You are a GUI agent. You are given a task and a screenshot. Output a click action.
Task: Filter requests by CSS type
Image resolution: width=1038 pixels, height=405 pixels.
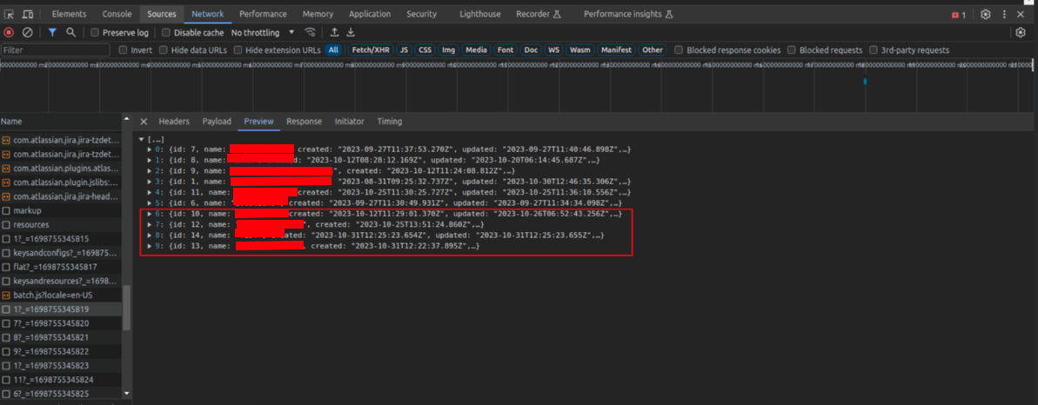coord(425,50)
